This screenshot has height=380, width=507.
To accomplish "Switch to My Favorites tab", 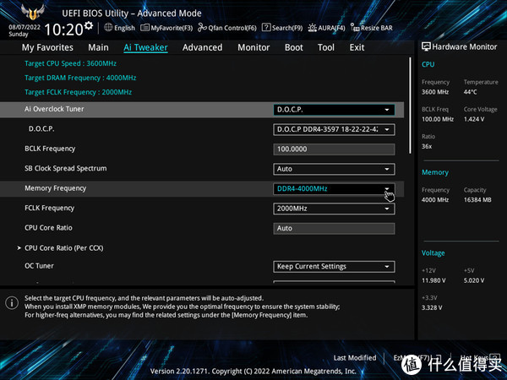I will pyautogui.click(x=47, y=47).
